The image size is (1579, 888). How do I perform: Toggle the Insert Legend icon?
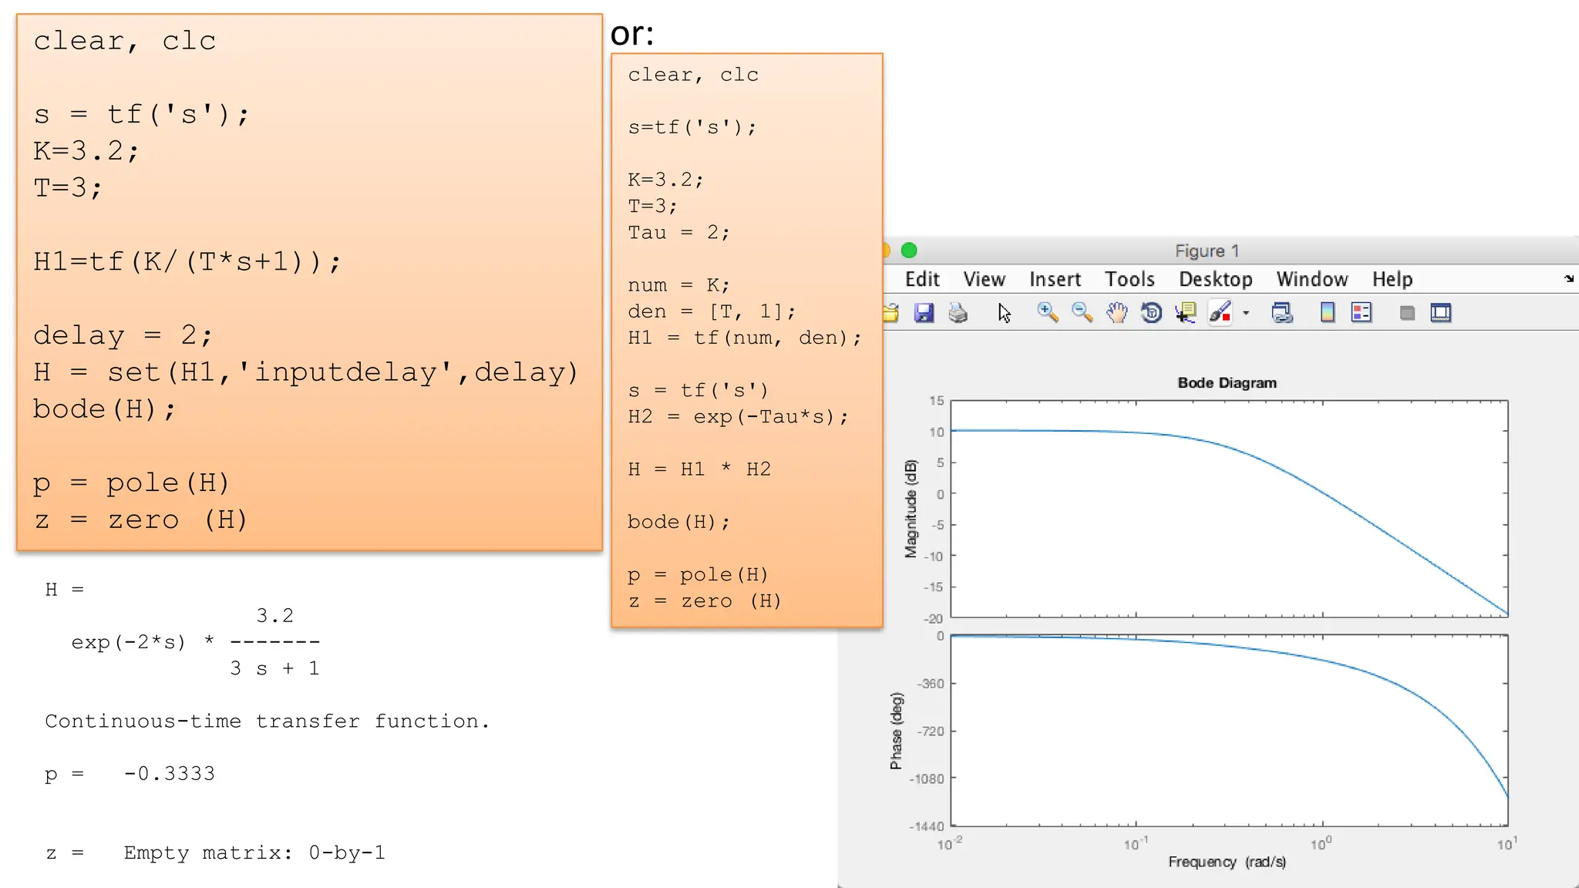1362,313
